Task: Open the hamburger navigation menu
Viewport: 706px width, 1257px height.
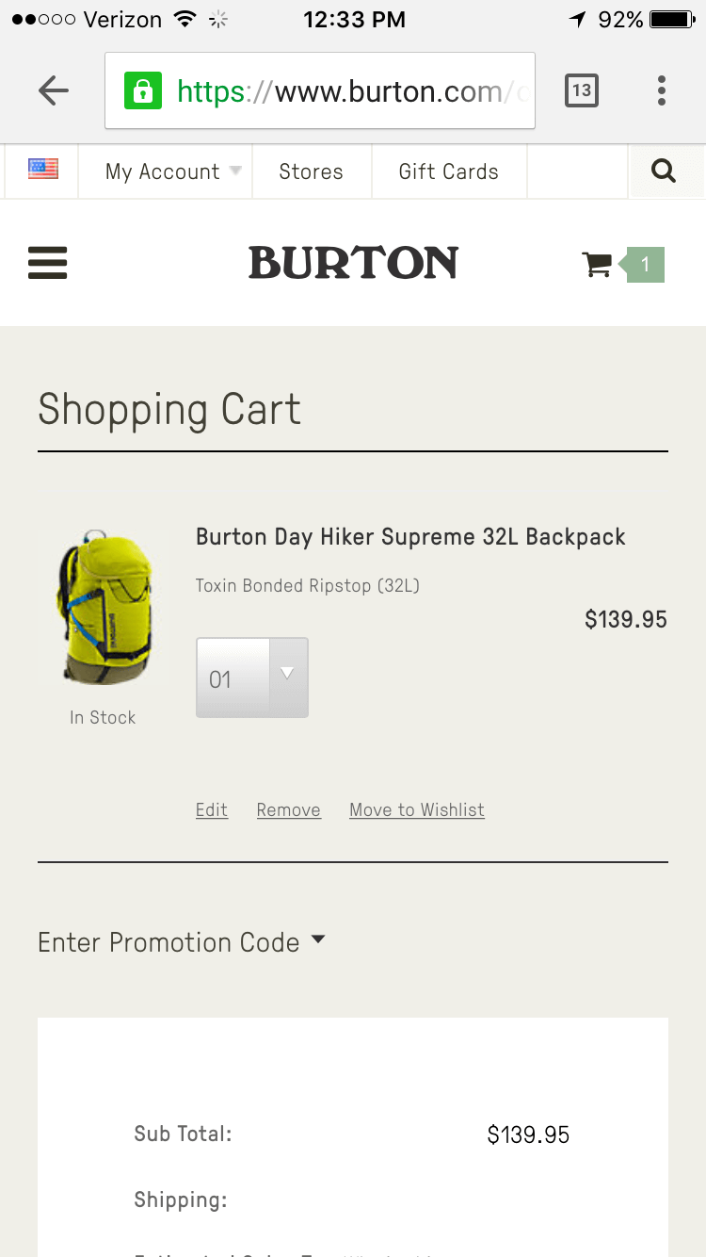Action: pos(47,263)
